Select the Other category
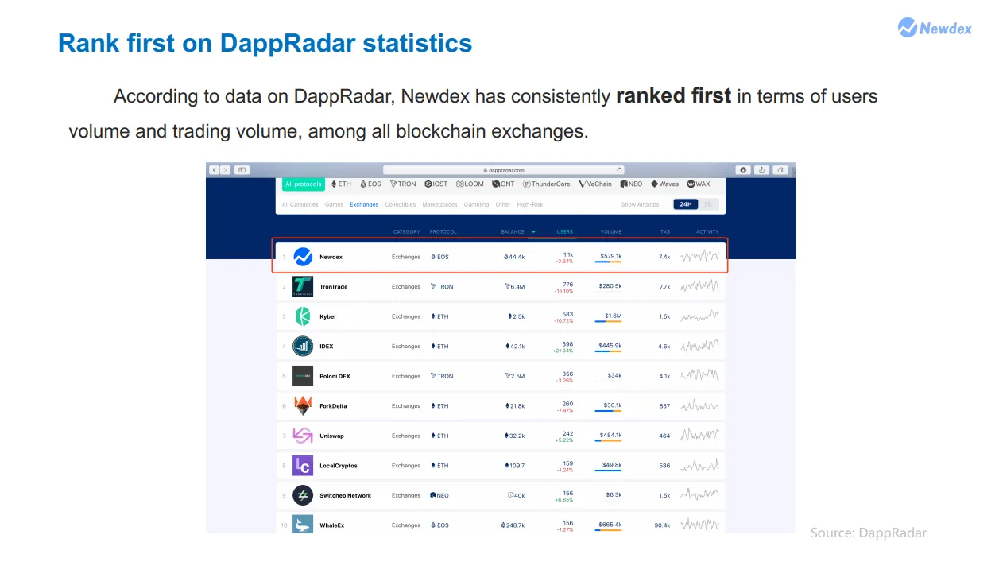Viewport: 999px width, 562px height. [x=503, y=205]
